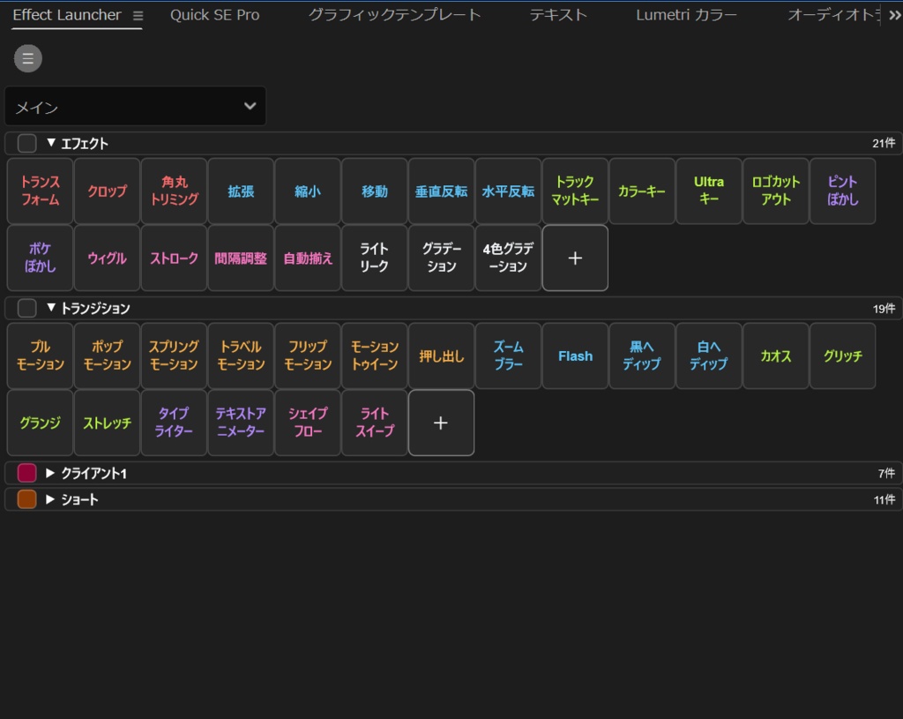Viewport: 903px width, 719px height.
Task: Apply the 縮小 effect
Action: pyautogui.click(x=308, y=191)
